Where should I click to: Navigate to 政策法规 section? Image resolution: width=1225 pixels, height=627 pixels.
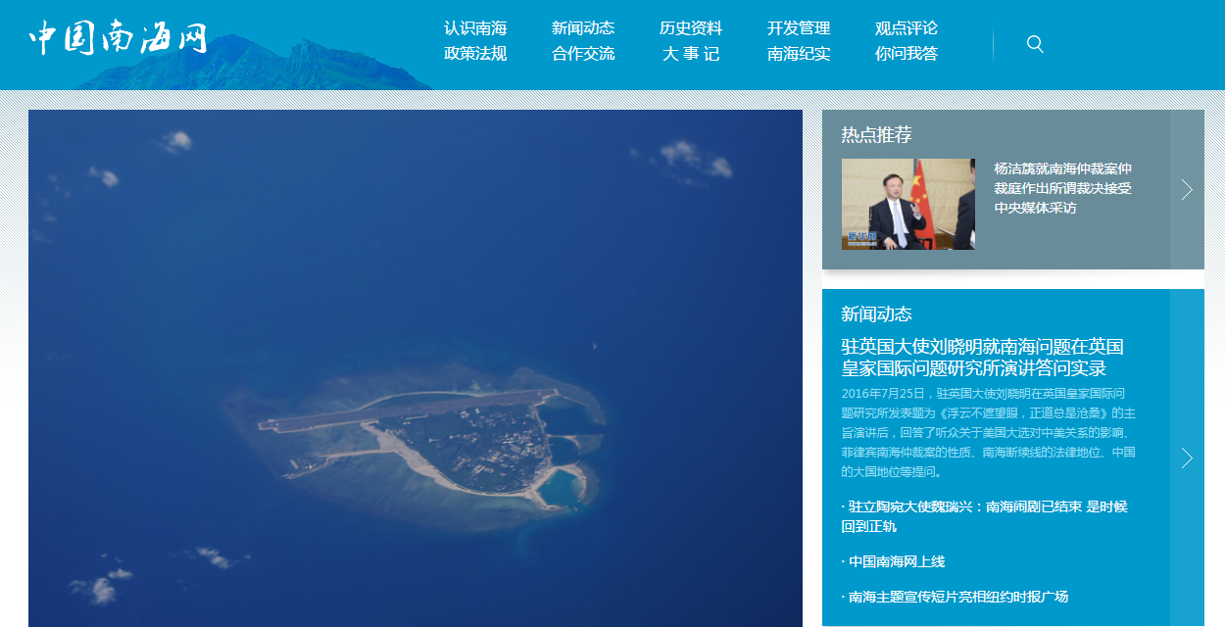[x=475, y=54]
